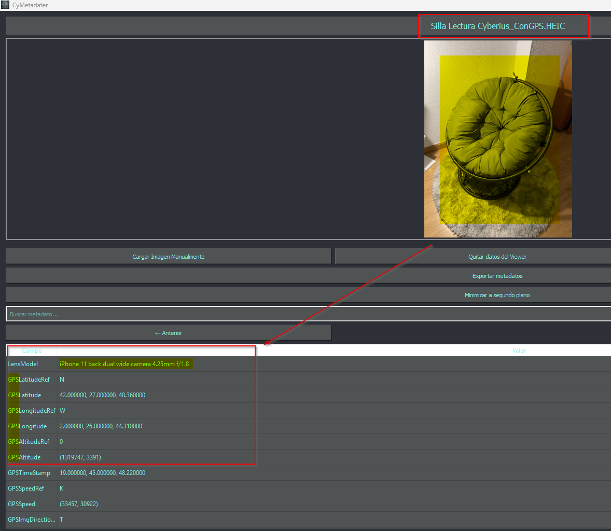Select the value 2.000000, 26.000000, 44.310000

(x=101, y=426)
